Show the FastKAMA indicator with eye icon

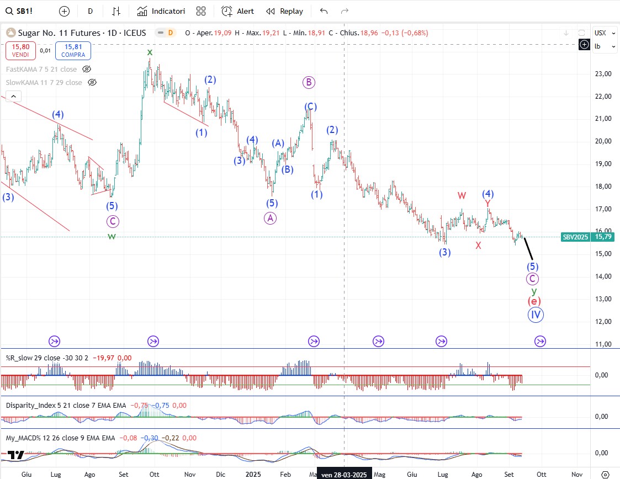pyautogui.click(x=86, y=69)
